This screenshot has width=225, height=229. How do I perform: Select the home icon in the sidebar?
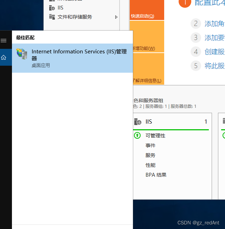click(4, 57)
